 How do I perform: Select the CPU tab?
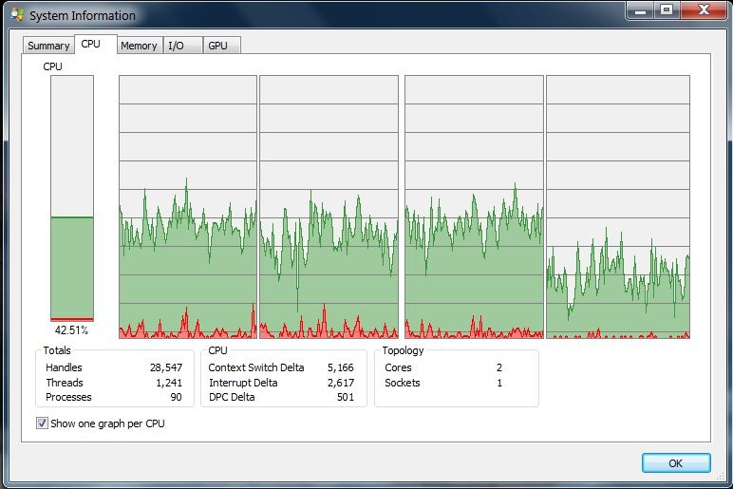[95, 44]
